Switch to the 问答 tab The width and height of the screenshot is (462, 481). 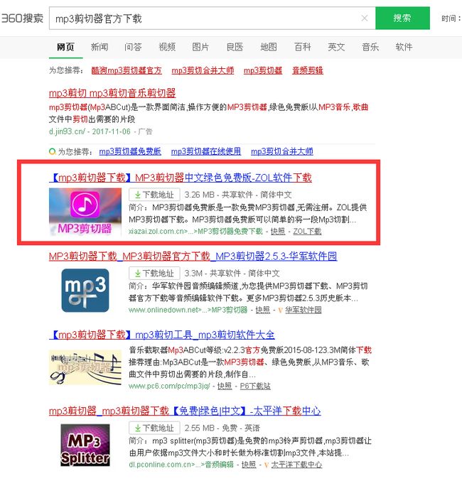pos(133,47)
